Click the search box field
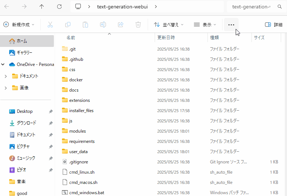 [251, 7]
